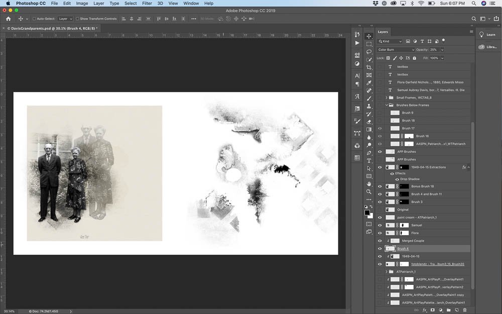This screenshot has height=314, width=502.
Task: Create a new layer
Action: 456,310
